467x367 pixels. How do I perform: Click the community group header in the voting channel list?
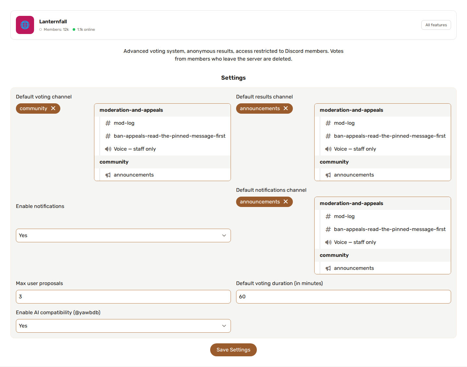162,162
